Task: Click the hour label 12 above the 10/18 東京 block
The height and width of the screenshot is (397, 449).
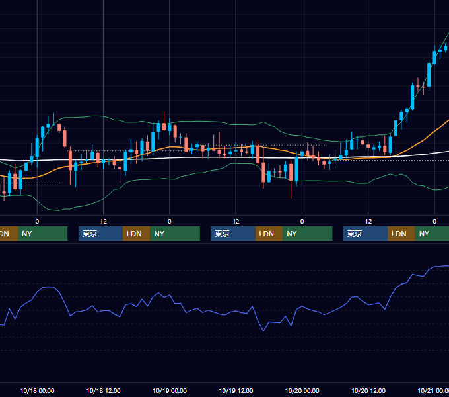Action: (104, 222)
